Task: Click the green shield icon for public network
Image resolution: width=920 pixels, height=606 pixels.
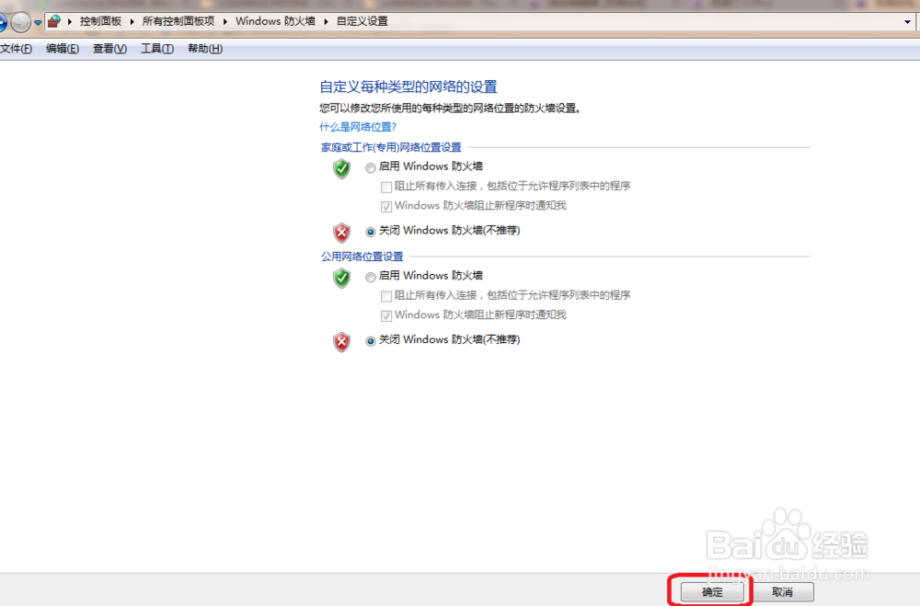Action: tap(341, 279)
